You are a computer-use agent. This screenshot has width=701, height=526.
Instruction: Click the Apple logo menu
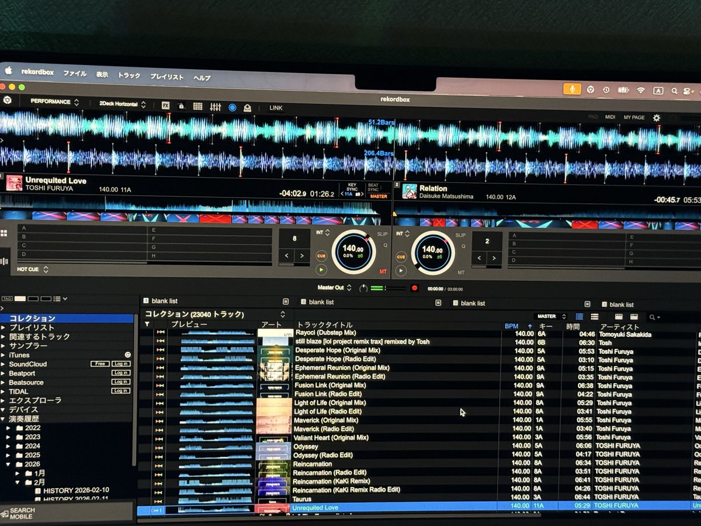(8, 70)
